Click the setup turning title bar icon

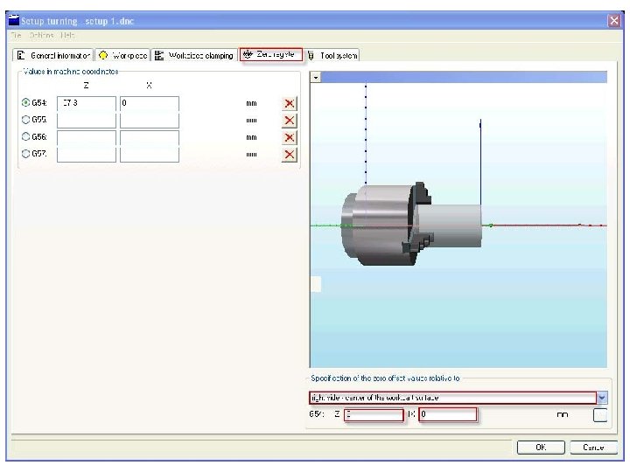(x=14, y=20)
